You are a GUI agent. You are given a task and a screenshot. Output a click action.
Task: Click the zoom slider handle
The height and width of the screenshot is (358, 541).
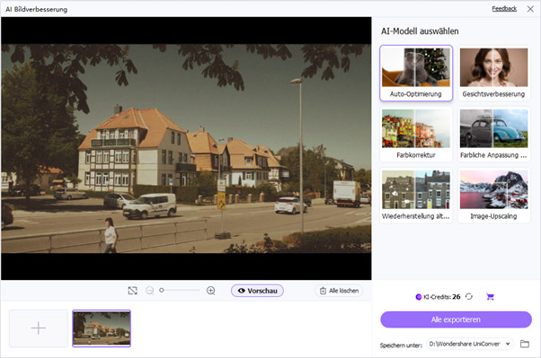click(x=162, y=291)
